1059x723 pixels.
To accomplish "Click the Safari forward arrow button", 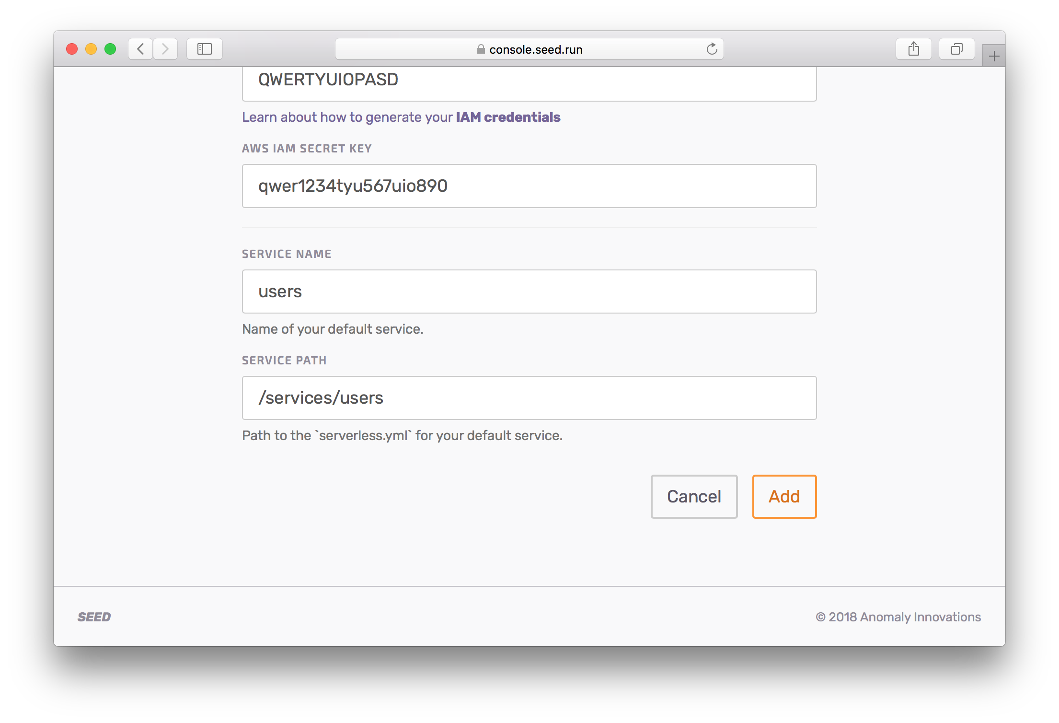I will [165, 49].
